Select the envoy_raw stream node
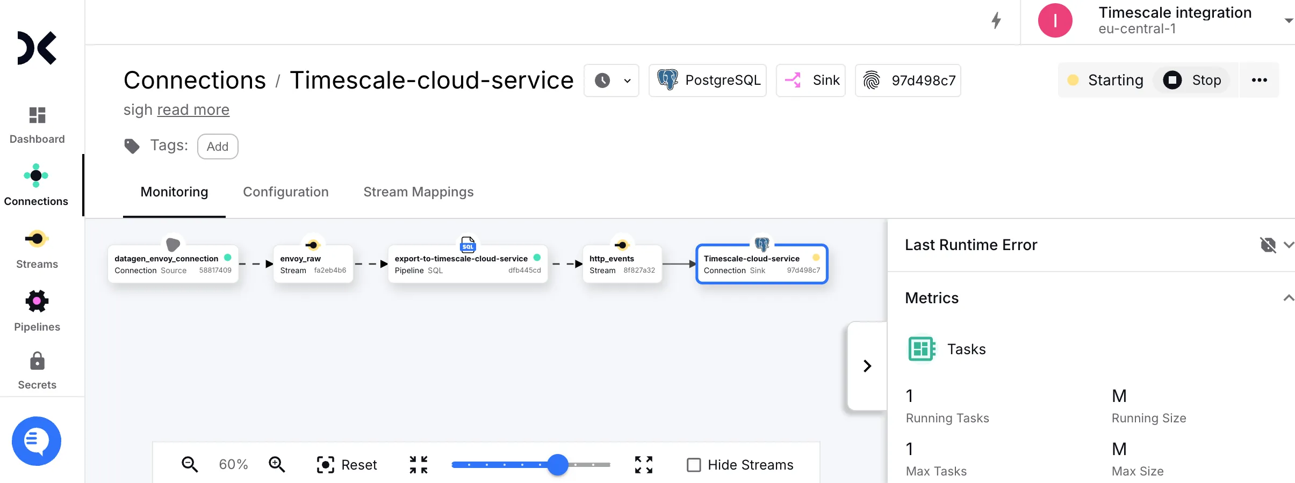This screenshot has width=1295, height=483. click(x=313, y=264)
